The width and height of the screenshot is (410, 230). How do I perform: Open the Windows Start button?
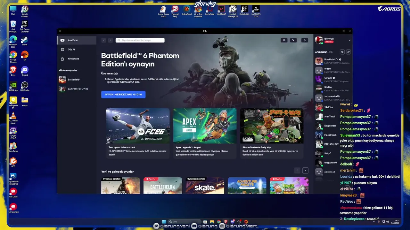[164, 221]
